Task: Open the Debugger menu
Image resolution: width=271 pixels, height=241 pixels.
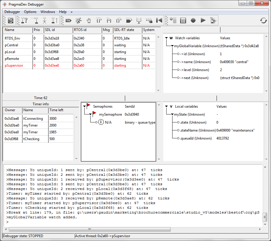Action: click(12, 12)
